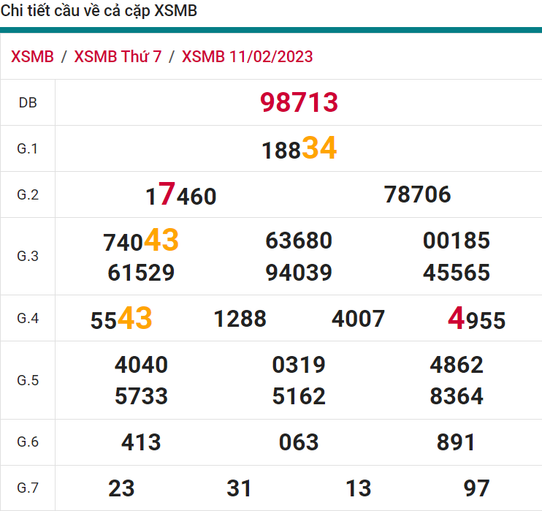Open the XSMB 11/02/2023 breadcrumb link

[x=247, y=57]
